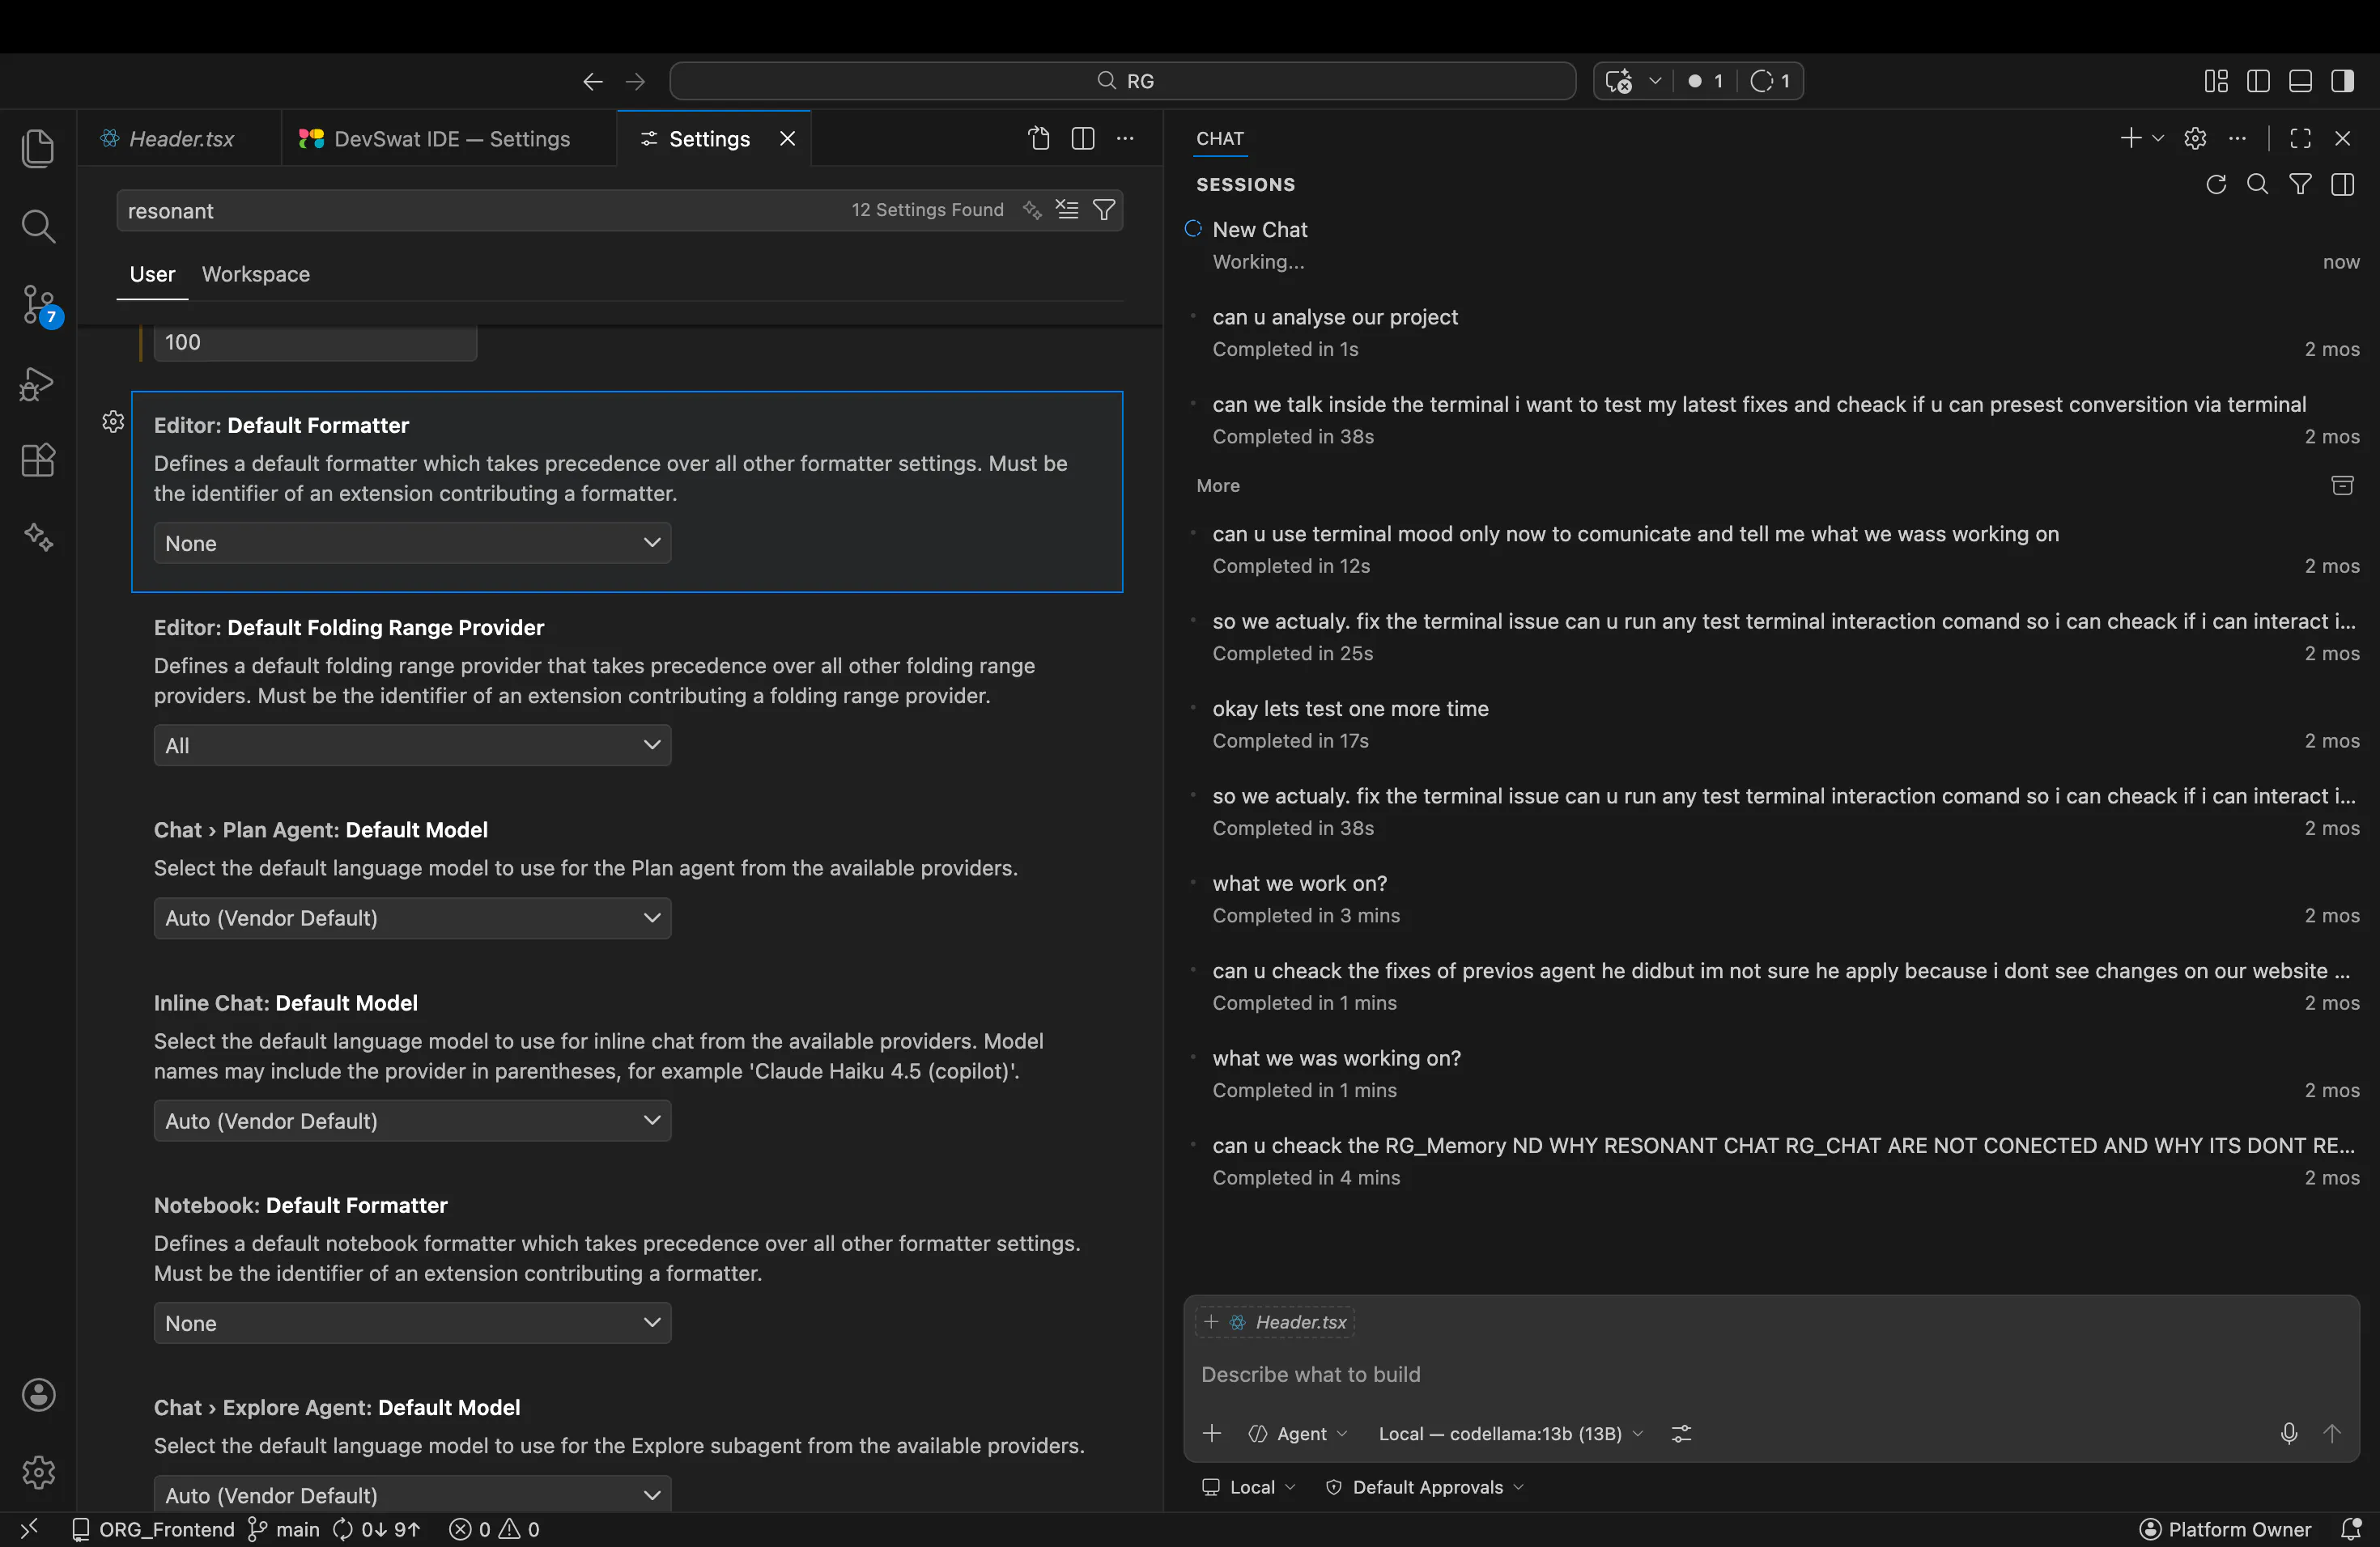Open Plan Agent Default Model dropdown
The height and width of the screenshot is (1547, 2380).
pyautogui.click(x=412, y=918)
